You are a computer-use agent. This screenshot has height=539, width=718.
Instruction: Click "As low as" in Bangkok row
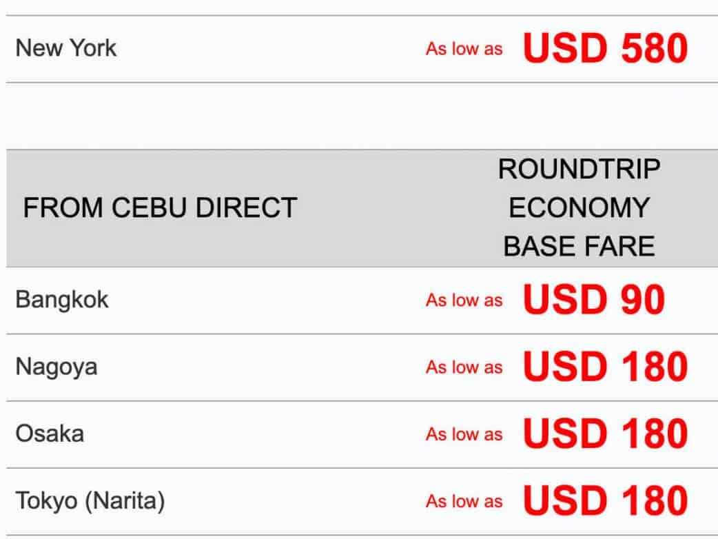464,301
